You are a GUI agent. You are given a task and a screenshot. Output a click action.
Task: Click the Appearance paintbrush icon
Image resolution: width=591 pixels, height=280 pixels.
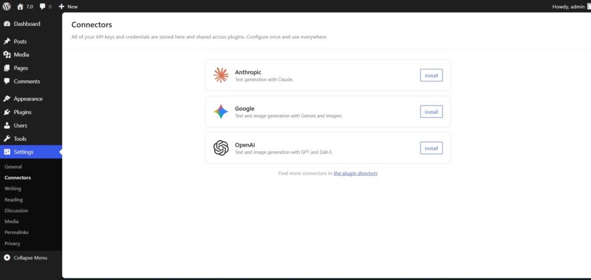coord(7,99)
